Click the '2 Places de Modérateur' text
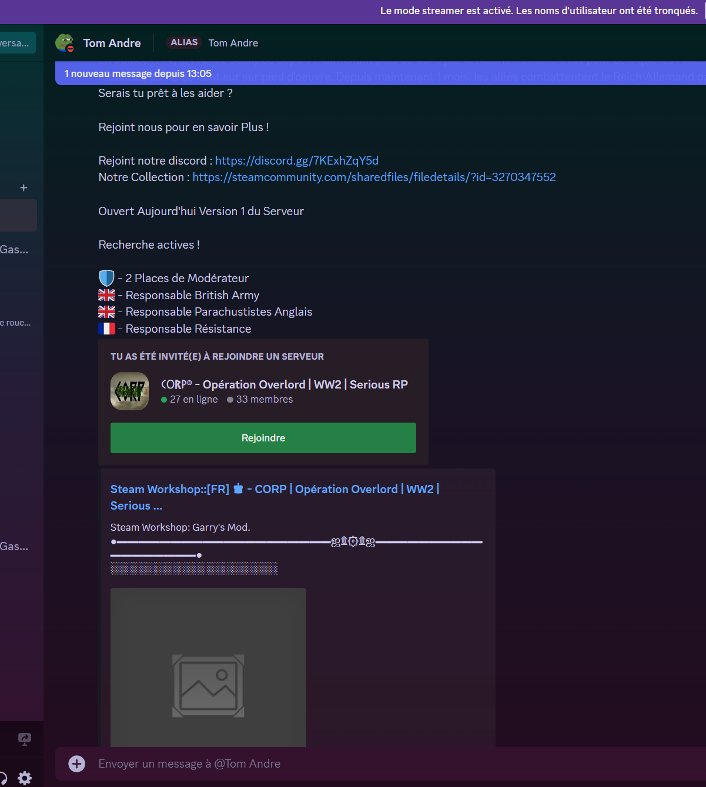 (187, 278)
